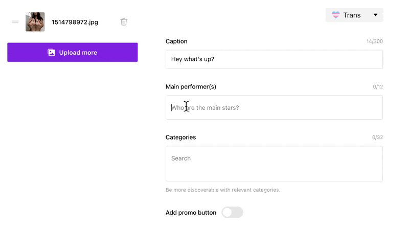
Task: Grab the reorder handle beside the thumbnail
Action: click(15, 22)
